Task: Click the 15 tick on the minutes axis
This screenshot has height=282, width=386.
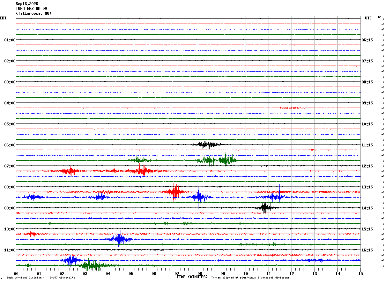Action: pos(360,273)
